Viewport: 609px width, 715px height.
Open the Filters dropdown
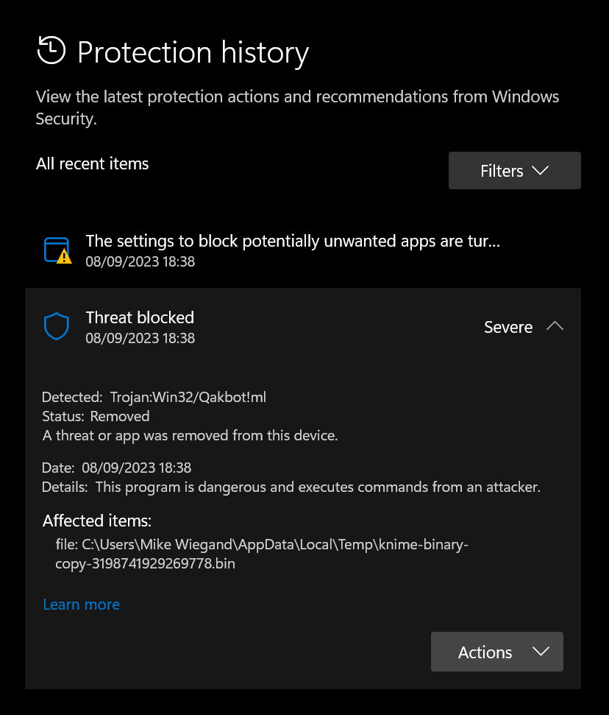pyautogui.click(x=514, y=171)
